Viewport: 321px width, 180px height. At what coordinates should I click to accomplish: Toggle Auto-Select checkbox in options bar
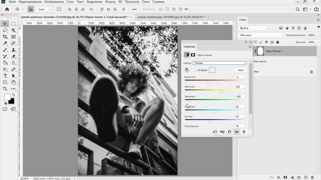coord(31,9)
